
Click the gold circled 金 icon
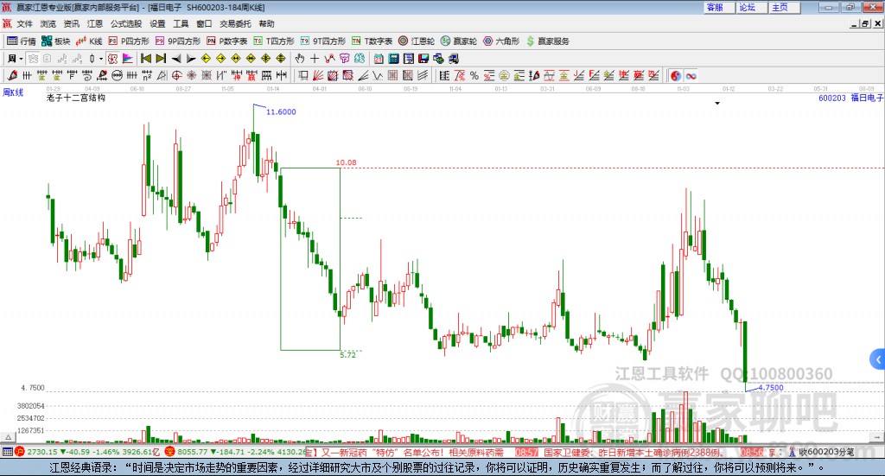[x=504, y=75]
